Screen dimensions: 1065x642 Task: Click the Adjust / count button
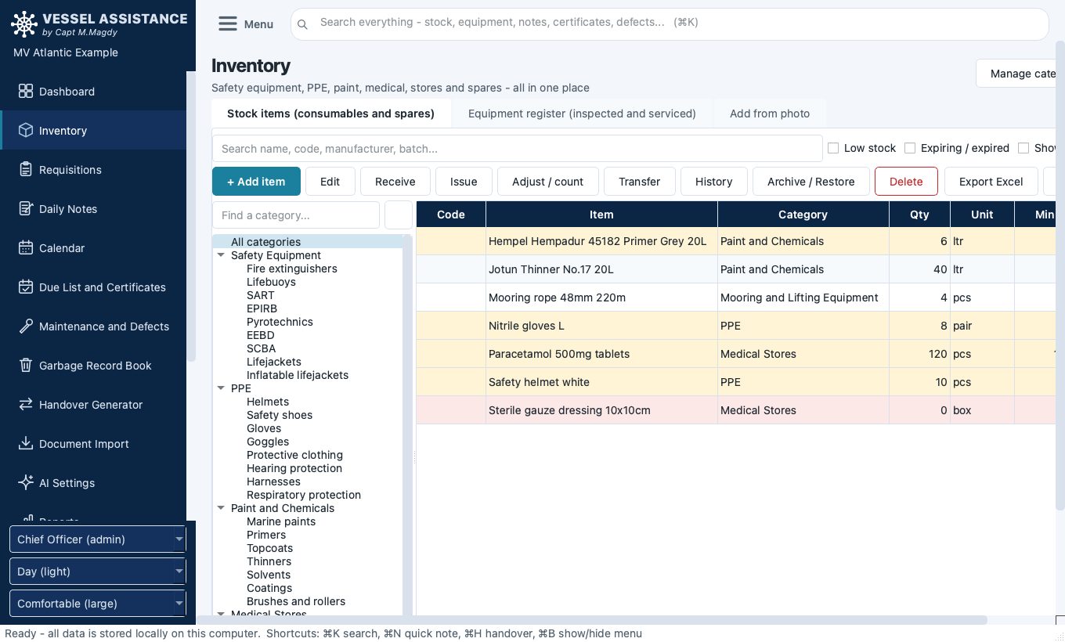pyautogui.click(x=547, y=182)
